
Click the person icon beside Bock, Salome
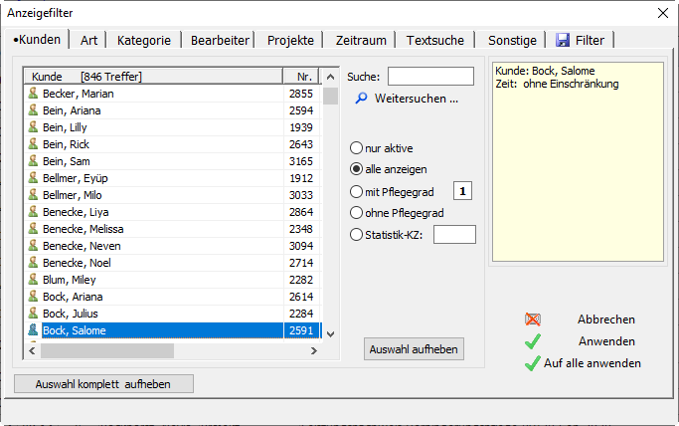33,329
